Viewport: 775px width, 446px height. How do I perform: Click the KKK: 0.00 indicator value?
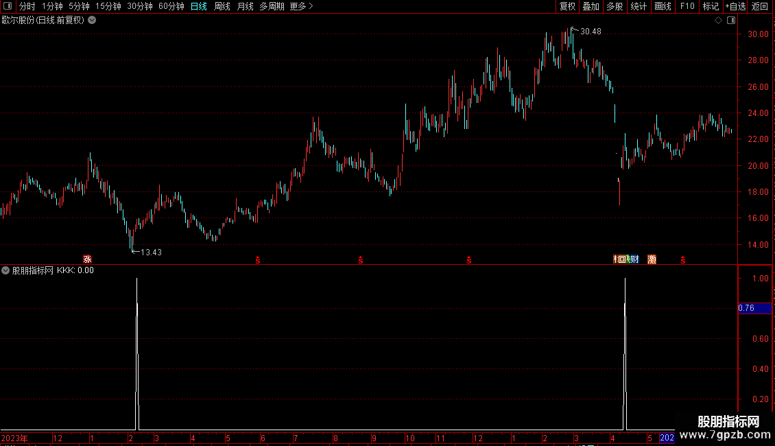point(75,270)
